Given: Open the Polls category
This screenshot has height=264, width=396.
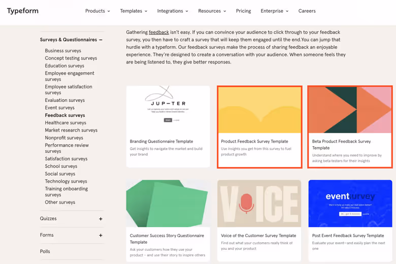Looking at the screenshot, I should [x=45, y=251].
